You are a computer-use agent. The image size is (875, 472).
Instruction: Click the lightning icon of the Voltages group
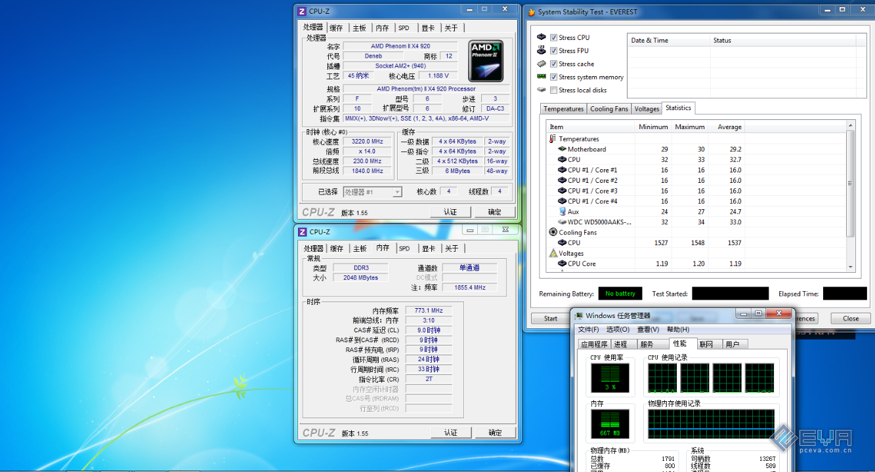553,253
